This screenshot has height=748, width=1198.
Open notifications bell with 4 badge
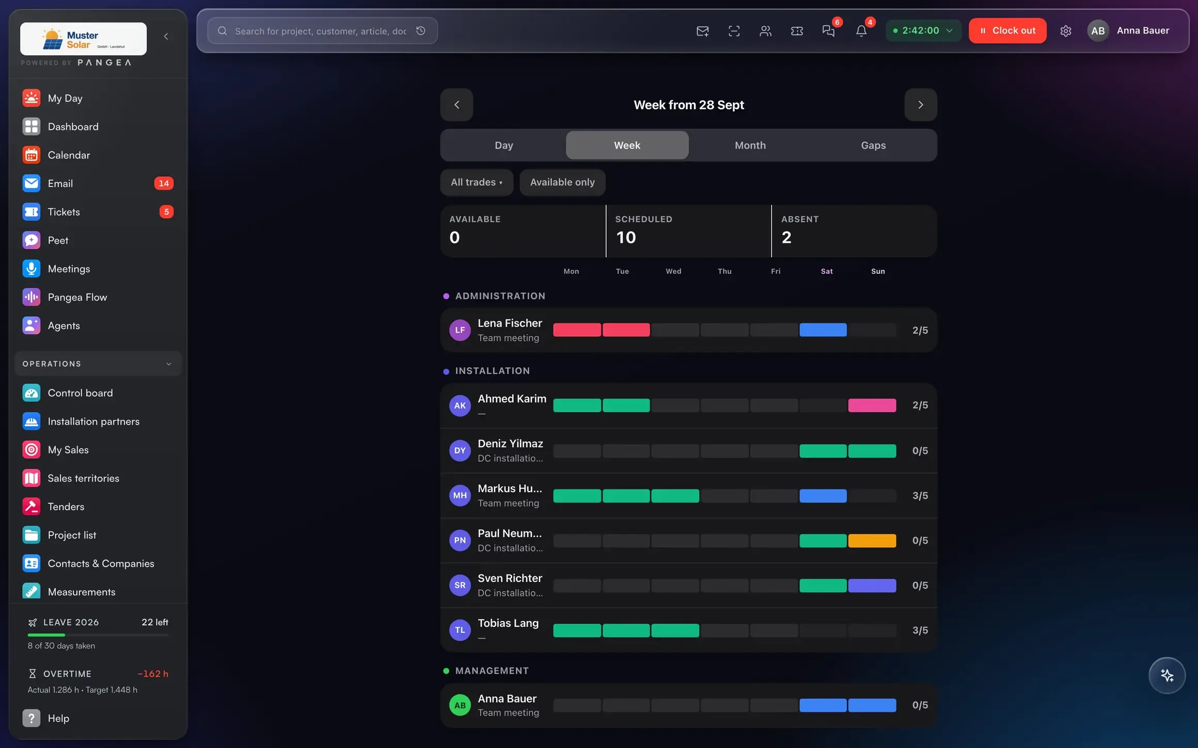point(861,31)
